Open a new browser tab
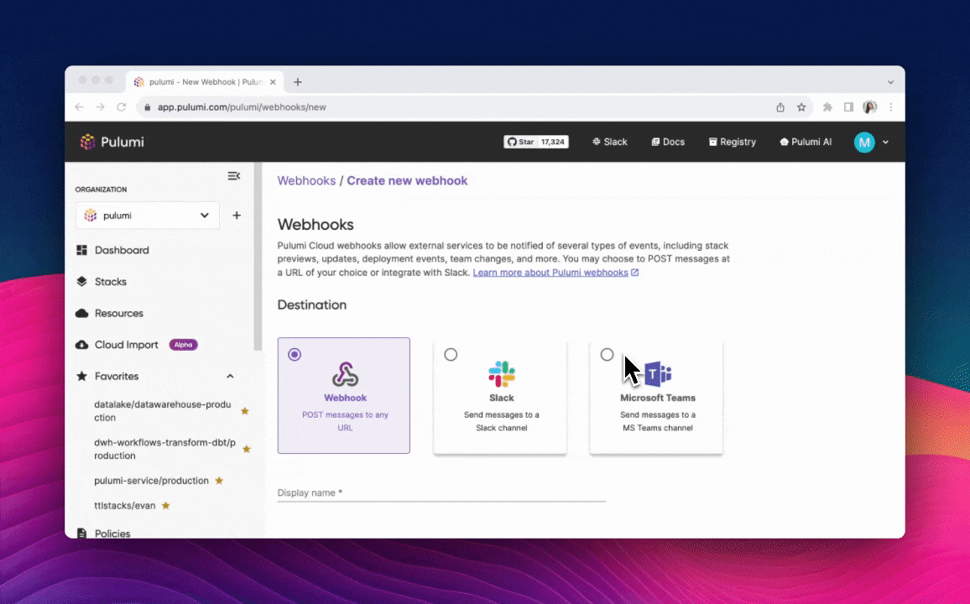The image size is (970, 604). click(x=298, y=81)
